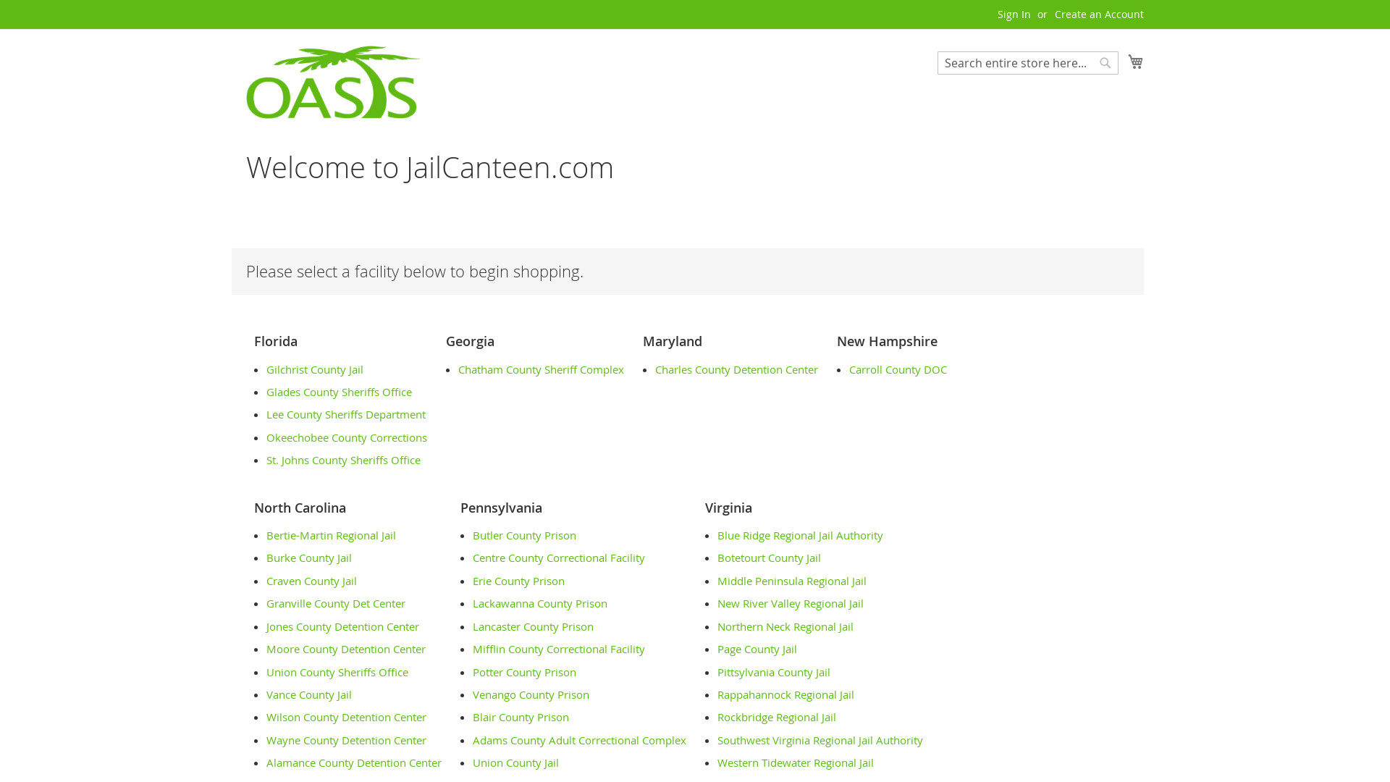Screen dimensions: 1390x782
Task: Select Western Tidewater Regional Jail
Action: (x=795, y=763)
